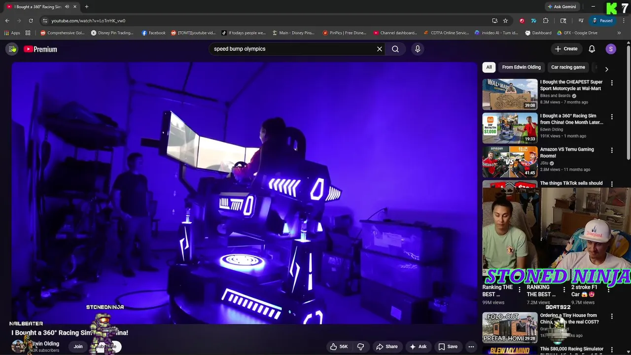Screen dimensions: 631x355
Task: Share this video
Action: pos(387,347)
